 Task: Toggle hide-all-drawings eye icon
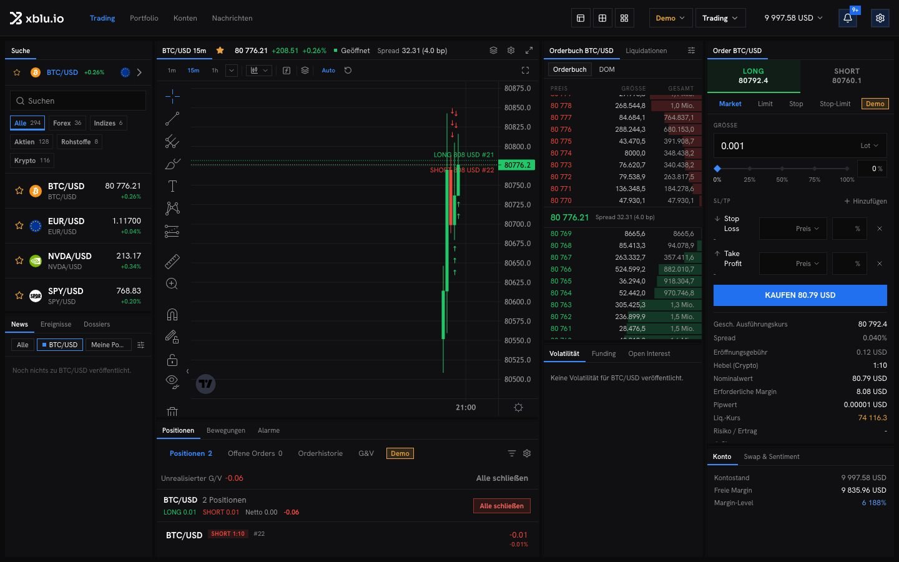point(172,382)
